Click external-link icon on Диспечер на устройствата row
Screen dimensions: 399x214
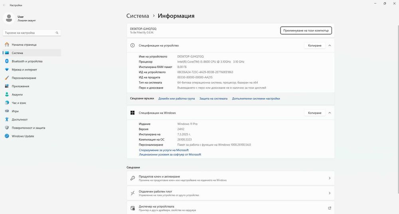[x=330, y=208]
